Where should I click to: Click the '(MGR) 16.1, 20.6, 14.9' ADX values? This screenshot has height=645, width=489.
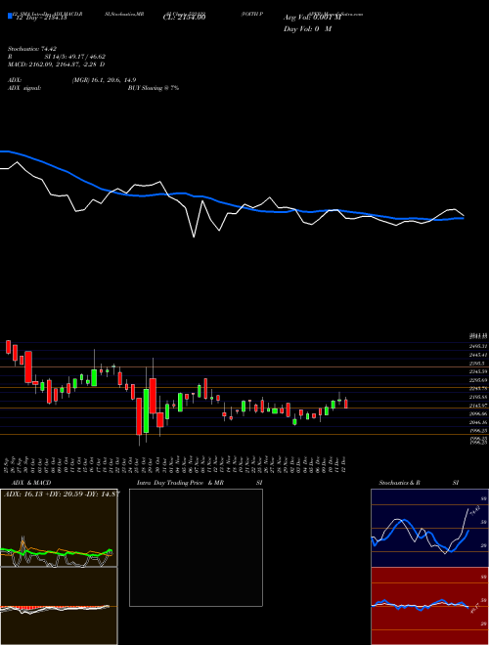[104, 80]
